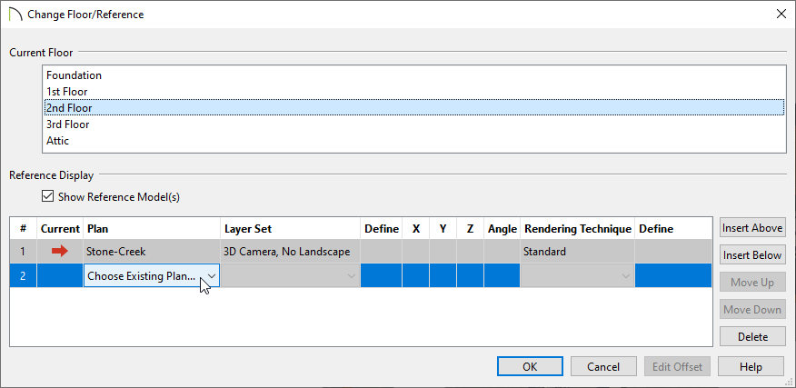Viewport: 796px width, 388px height.
Task: Click the Insert Below button
Action: click(752, 255)
